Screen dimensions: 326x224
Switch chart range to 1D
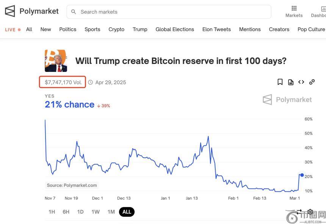pyautogui.click(x=80, y=212)
